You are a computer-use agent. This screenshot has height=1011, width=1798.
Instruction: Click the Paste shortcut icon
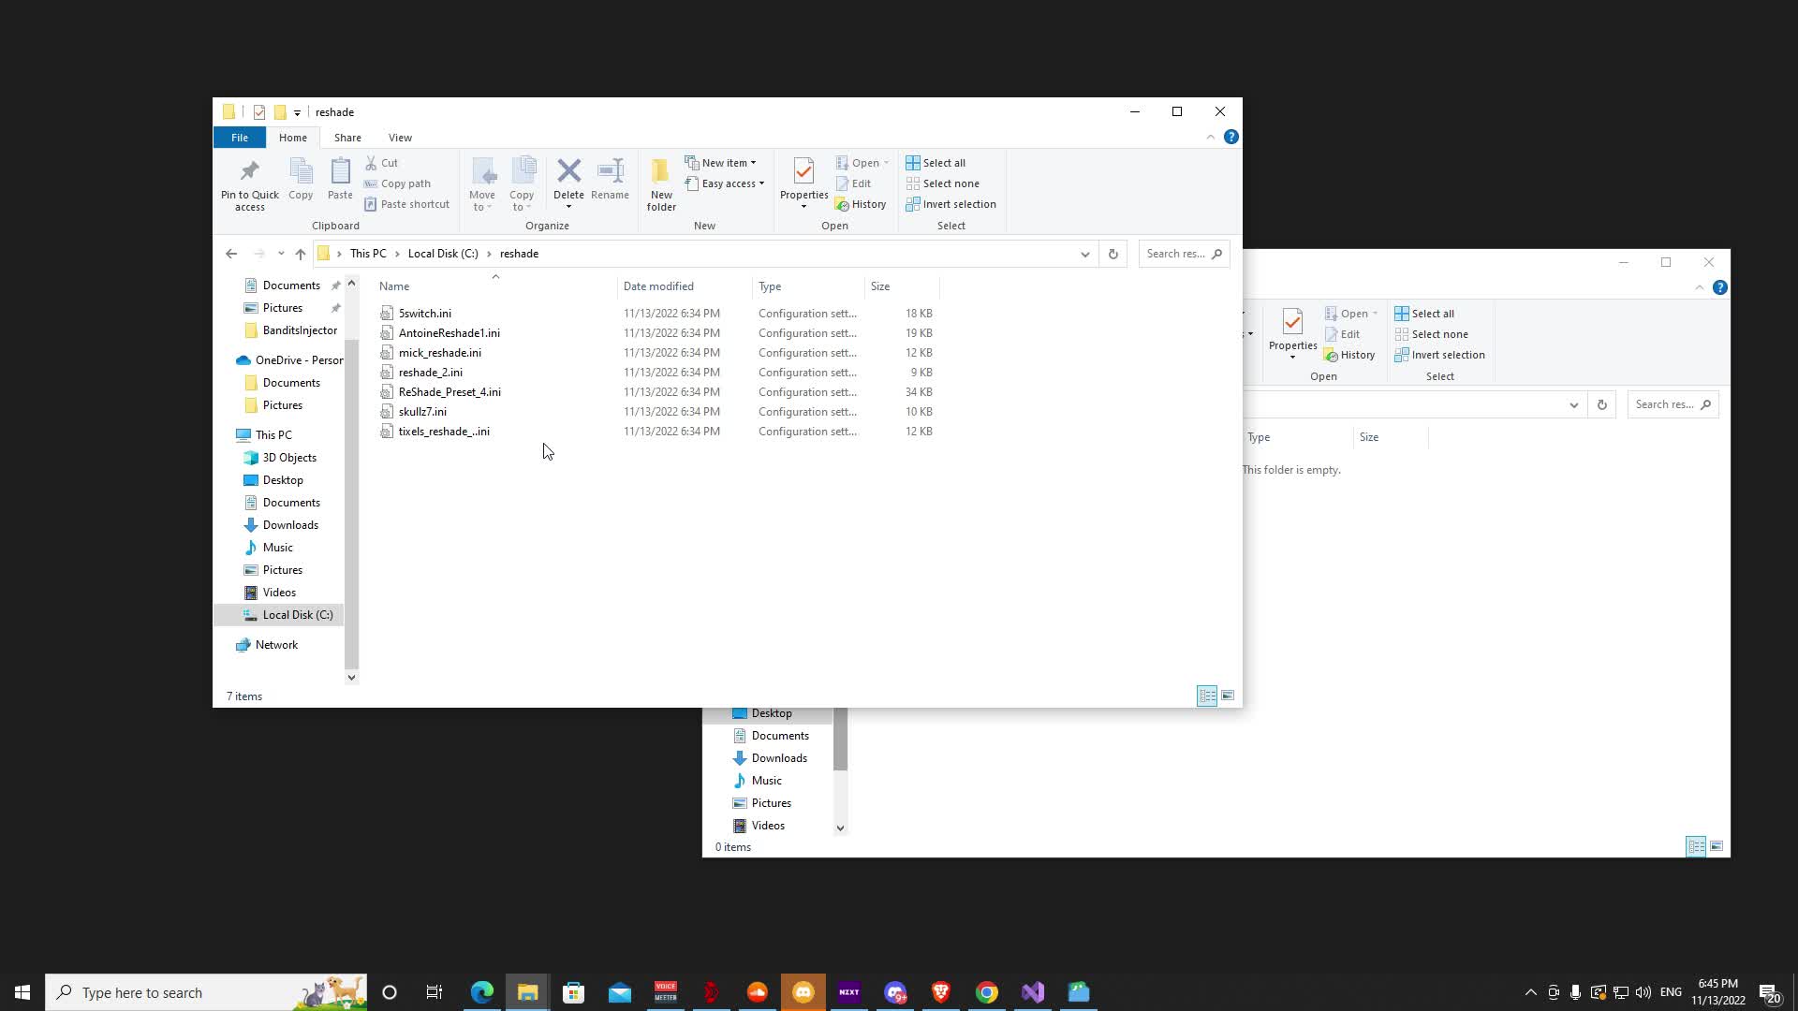pos(407,204)
